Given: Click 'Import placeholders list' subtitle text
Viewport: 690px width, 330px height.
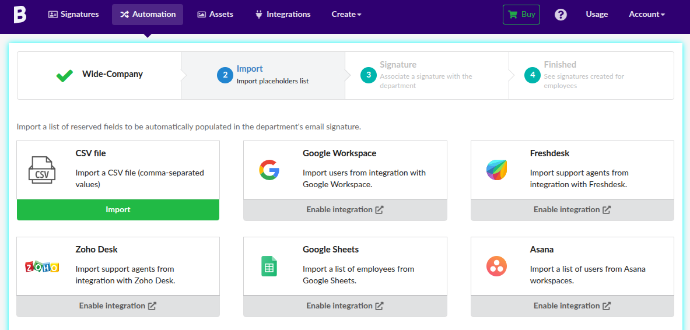Looking at the screenshot, I should (x=272, y=81).
